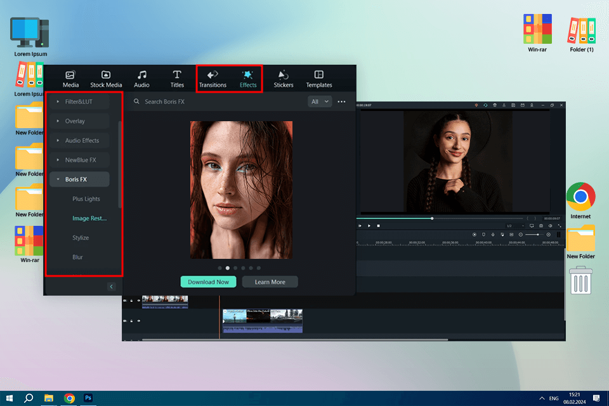Select Plus Lights under Boris FX

pyautogui.click(x=86, y=199)
